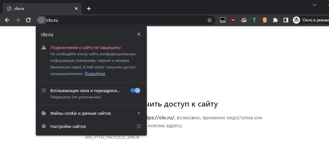Reload the current page
329x145 pixels.
28,20
